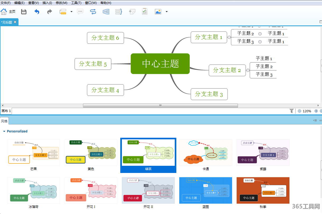Viewport: 322px width, 214px height.
Task: Click the zoom in plus button
Action: (316, 111)
